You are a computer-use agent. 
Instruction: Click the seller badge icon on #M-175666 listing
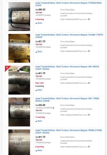89,115
